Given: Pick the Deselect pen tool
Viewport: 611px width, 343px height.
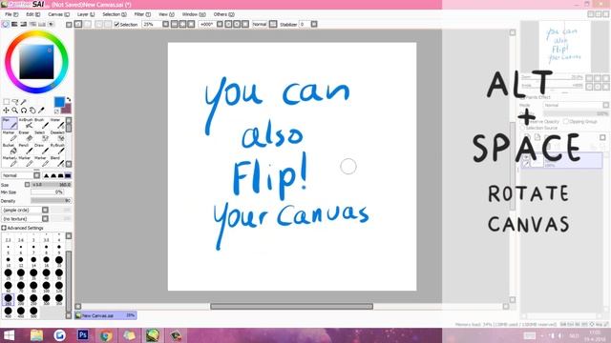Looking at the screenshot, I should [x=57, y=136].
